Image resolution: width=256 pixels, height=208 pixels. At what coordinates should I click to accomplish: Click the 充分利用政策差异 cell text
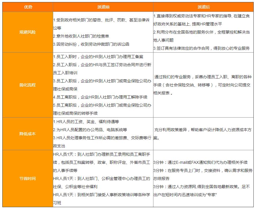tap(202, 130)
